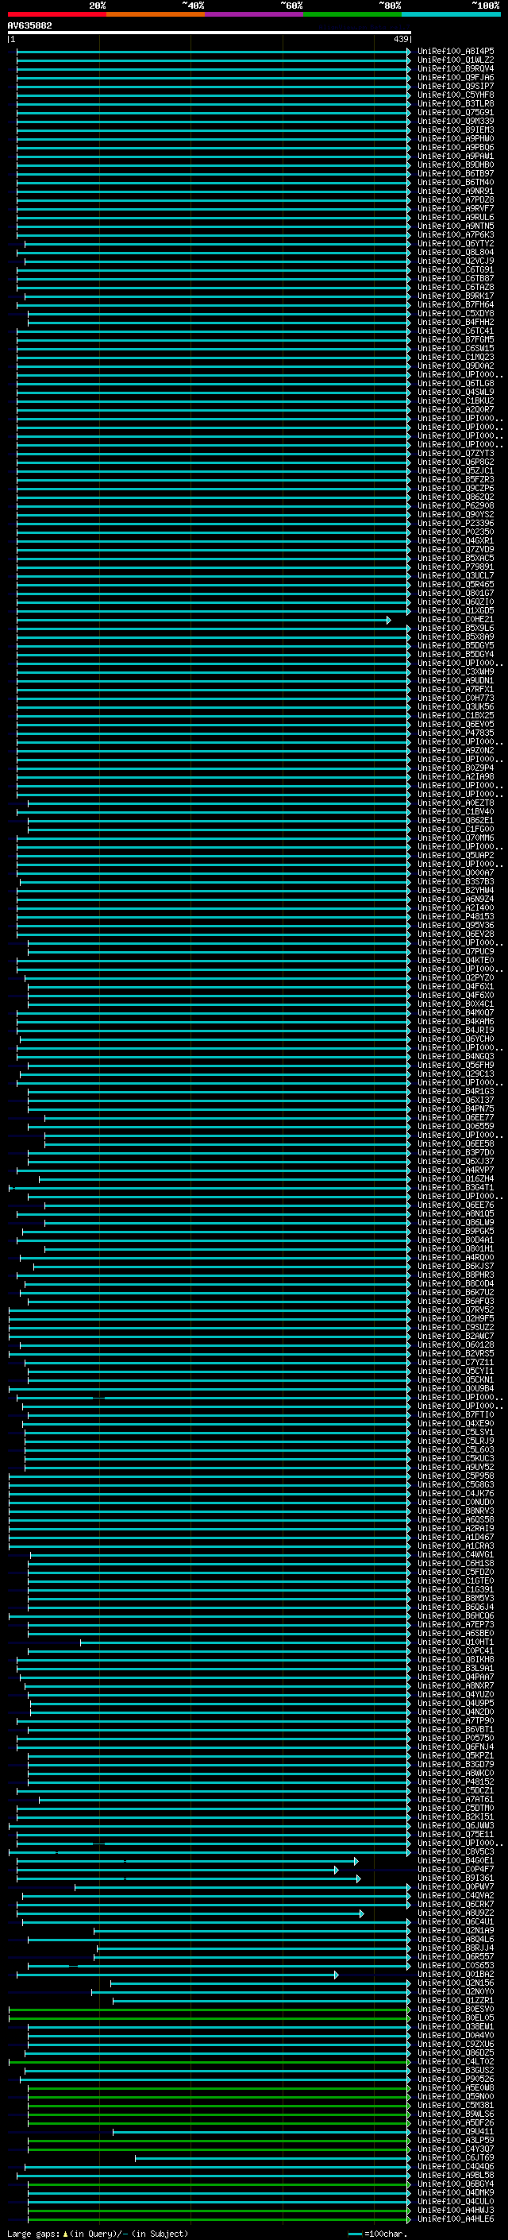Select the UniRef100_P48153 label
Image resolution: width=508 pixels, height=2240 pixels.
(x=455, y=916)
